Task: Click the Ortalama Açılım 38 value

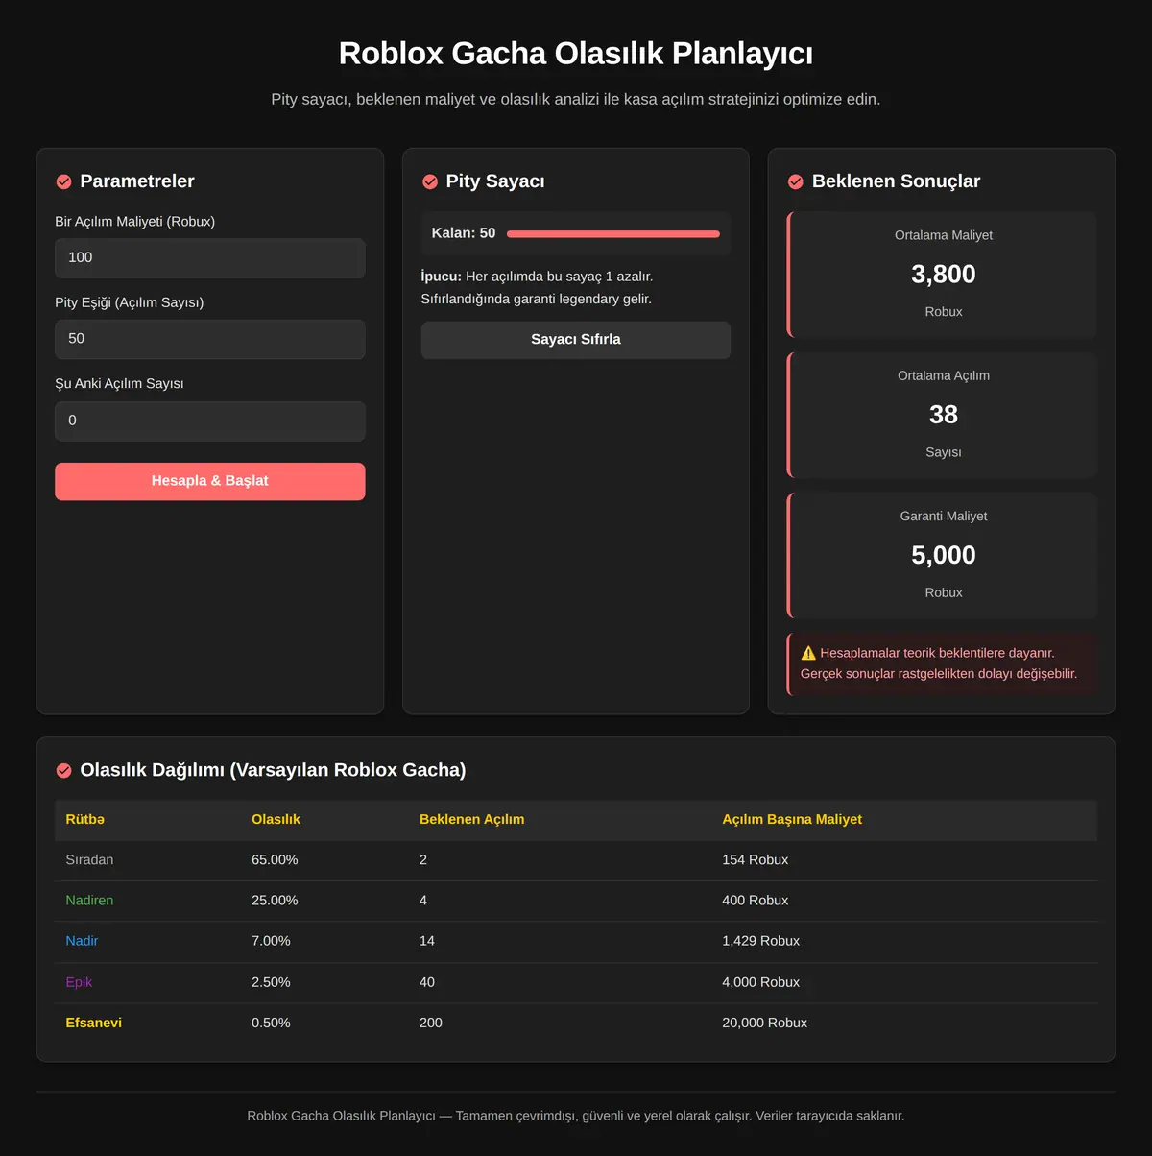Action: point(944,415)
